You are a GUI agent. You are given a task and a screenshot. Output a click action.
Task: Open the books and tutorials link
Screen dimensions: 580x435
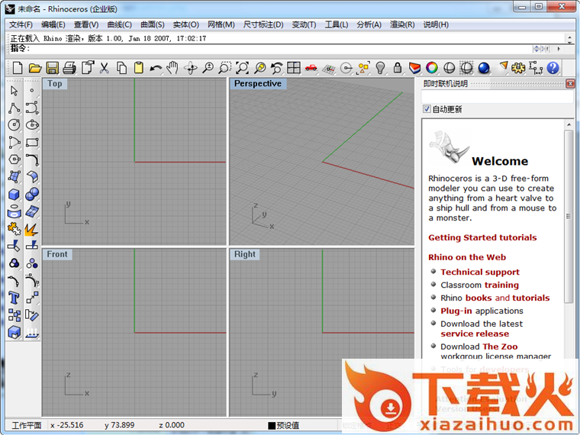[x=507, y=298]
